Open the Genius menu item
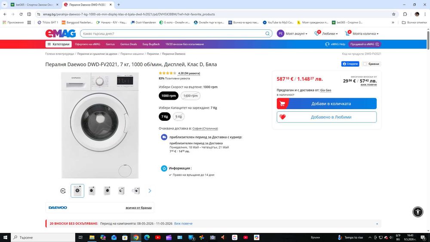 click(110, 44)
